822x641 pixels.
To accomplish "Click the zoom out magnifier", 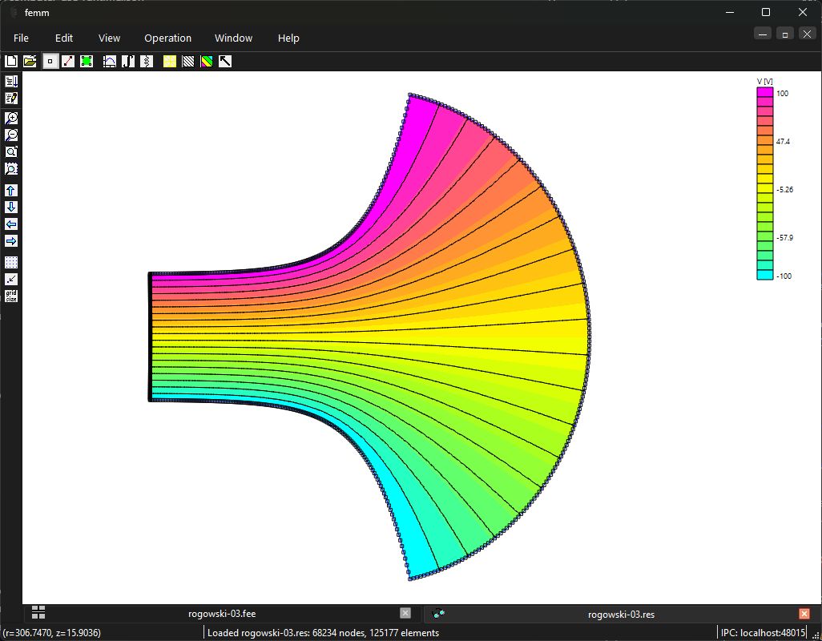I will click(11, 135).
